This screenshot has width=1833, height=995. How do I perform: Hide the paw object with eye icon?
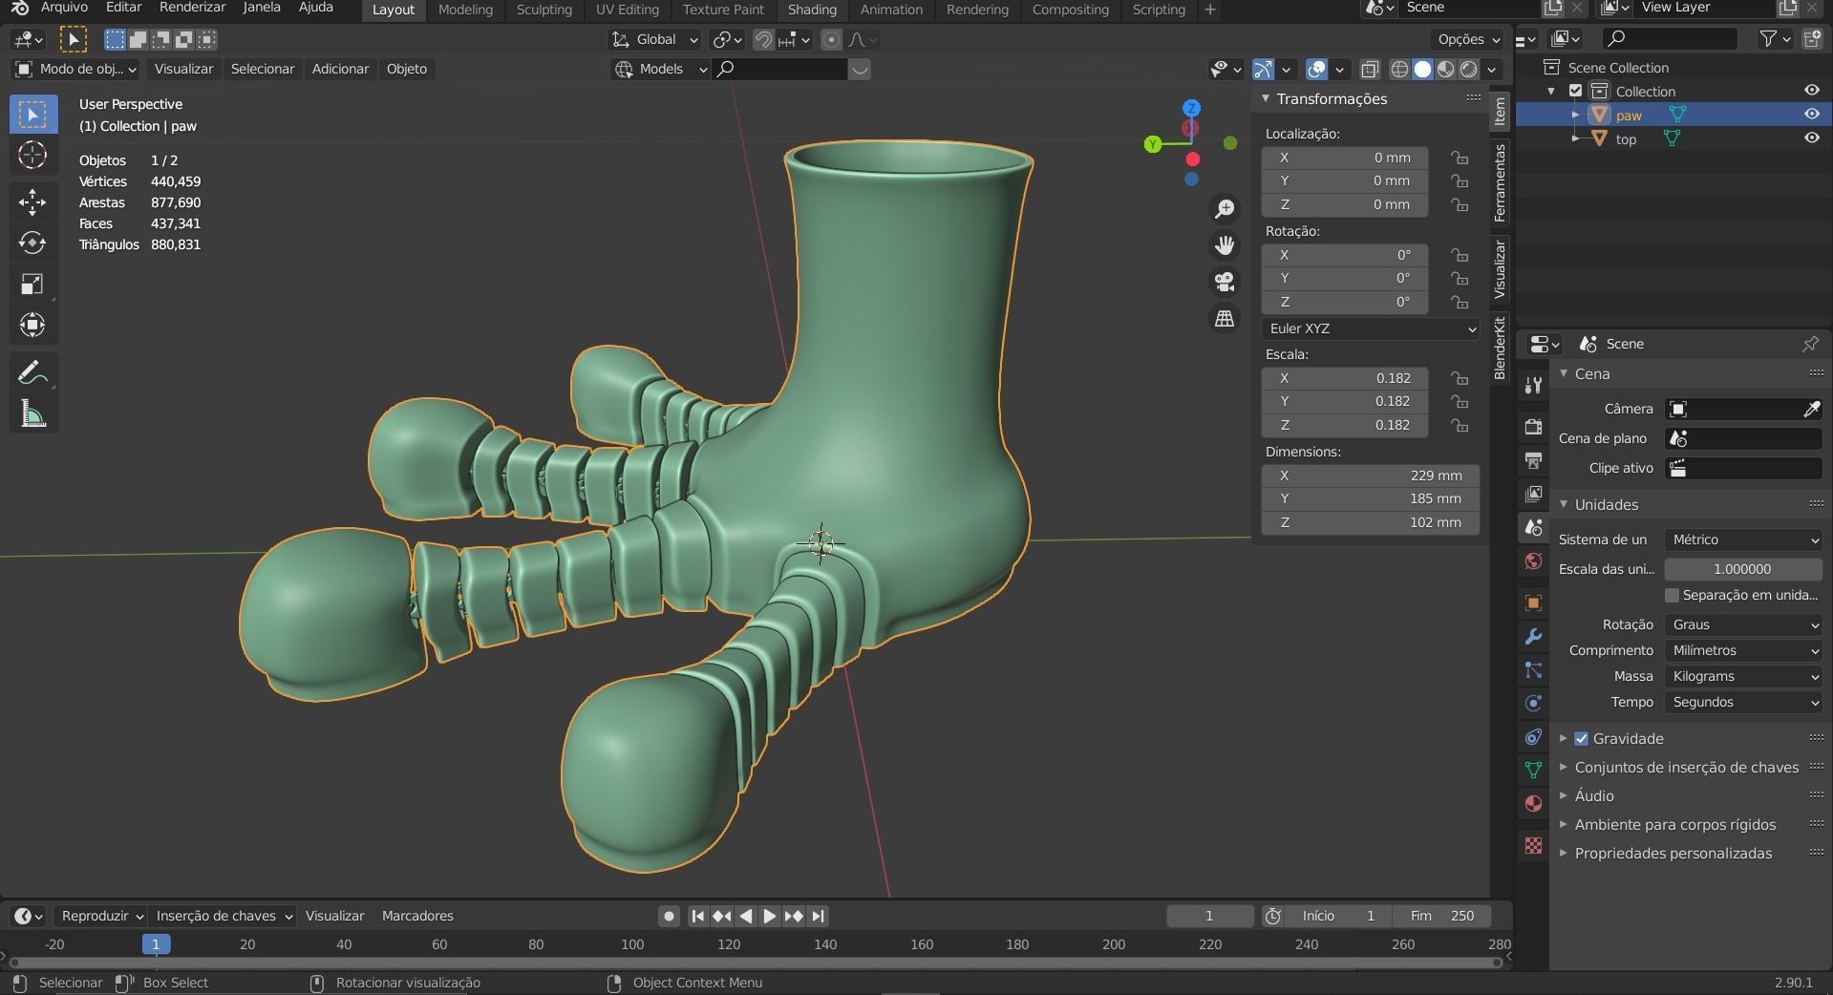tap(1811, 114)
